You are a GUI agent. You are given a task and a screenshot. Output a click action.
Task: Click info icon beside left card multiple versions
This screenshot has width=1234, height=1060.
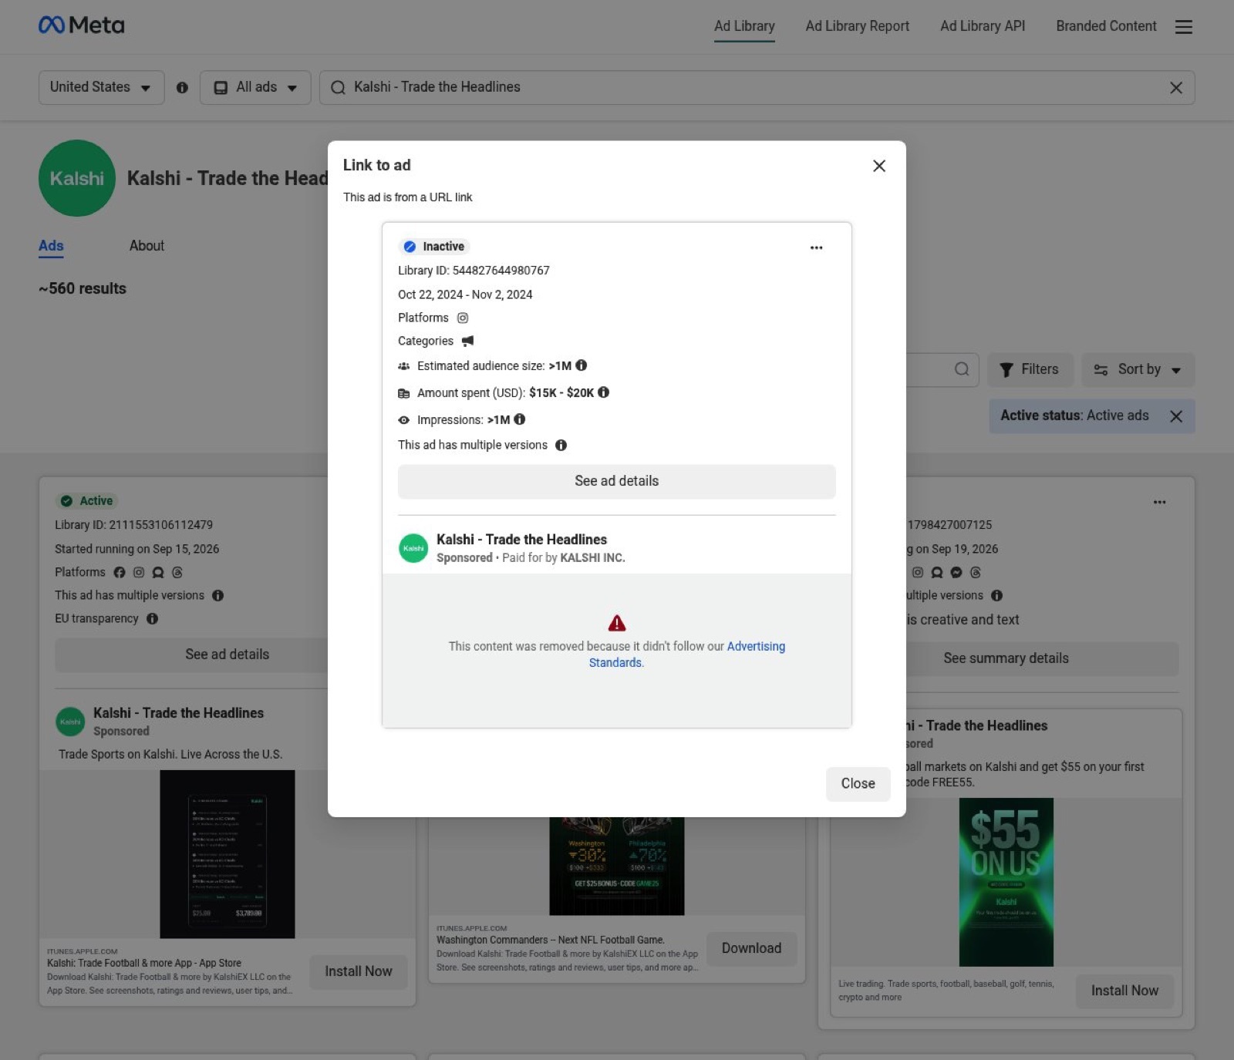[x=218, y=596]
